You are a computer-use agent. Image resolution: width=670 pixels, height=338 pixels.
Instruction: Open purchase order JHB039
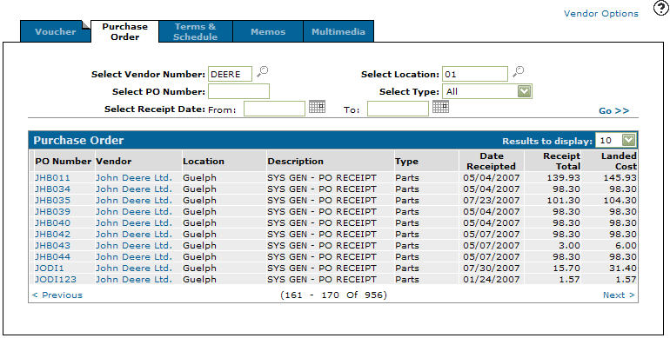[x=52, y=211]
